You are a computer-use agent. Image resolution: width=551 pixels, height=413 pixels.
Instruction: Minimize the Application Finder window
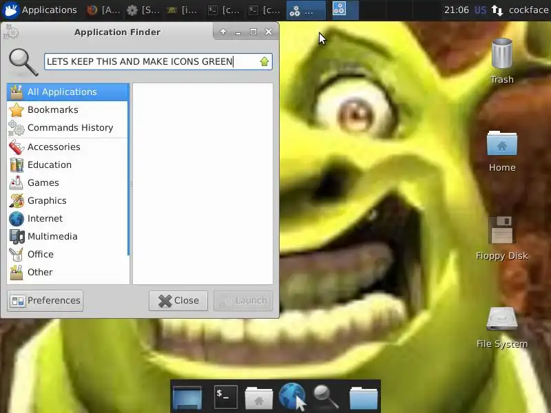click(x=238, y=32)
